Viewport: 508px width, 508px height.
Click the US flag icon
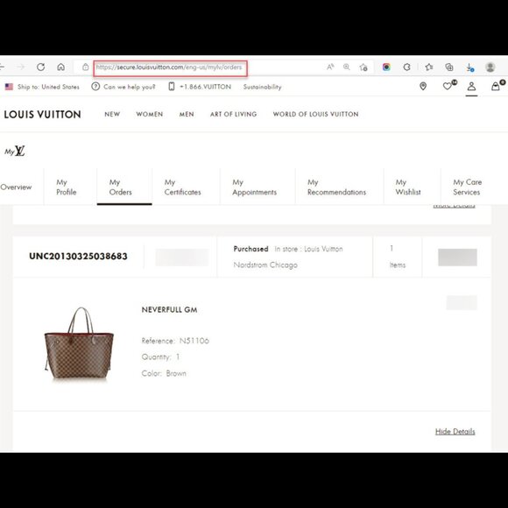(9, 87)
